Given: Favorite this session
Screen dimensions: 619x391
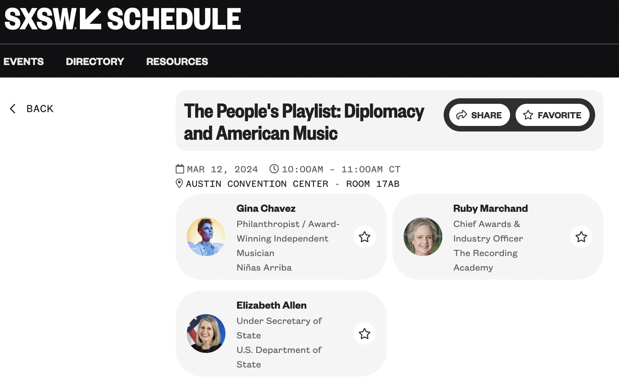Looking at the screenshot, I should pos(552,115).
